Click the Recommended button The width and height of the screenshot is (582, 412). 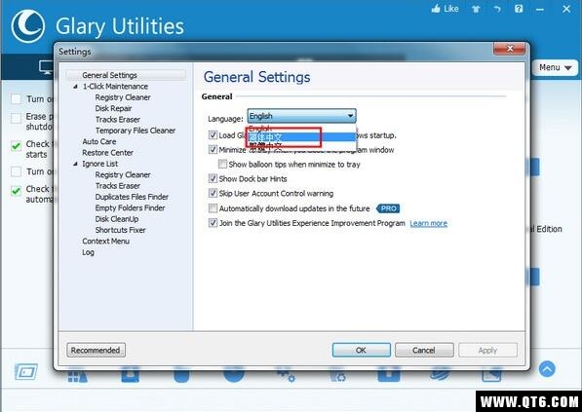pyautogui.click(x=96, y=350)
